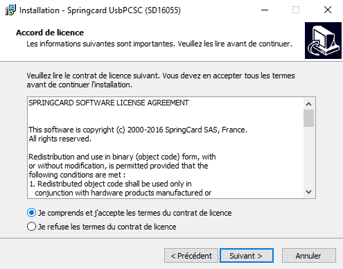Click the 'SPRINGCARD SOFTWARE LICENSE AGREEMENT' line
Image resolution: width=343 pixels, height=269 pixels.
tap(109, 103)
